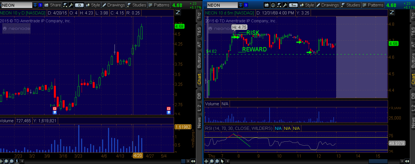Click zoom out icon below right chart
The height and width of the screenshot is (164, 415).
(217, 161)
